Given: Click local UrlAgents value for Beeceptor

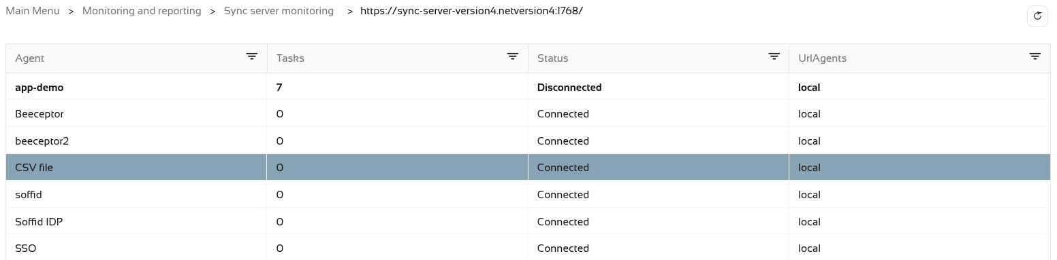Looking at the screenshot, I should pyautogui.click(x=809, y=114).
